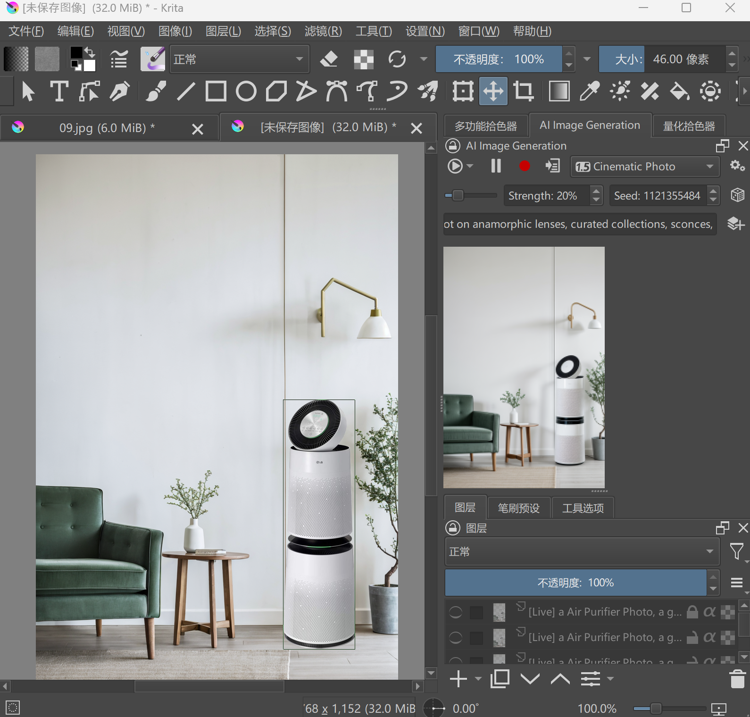The image size is (750, 717).
Task: Expand opacity slider options arrow
Action: click(587, 59)
